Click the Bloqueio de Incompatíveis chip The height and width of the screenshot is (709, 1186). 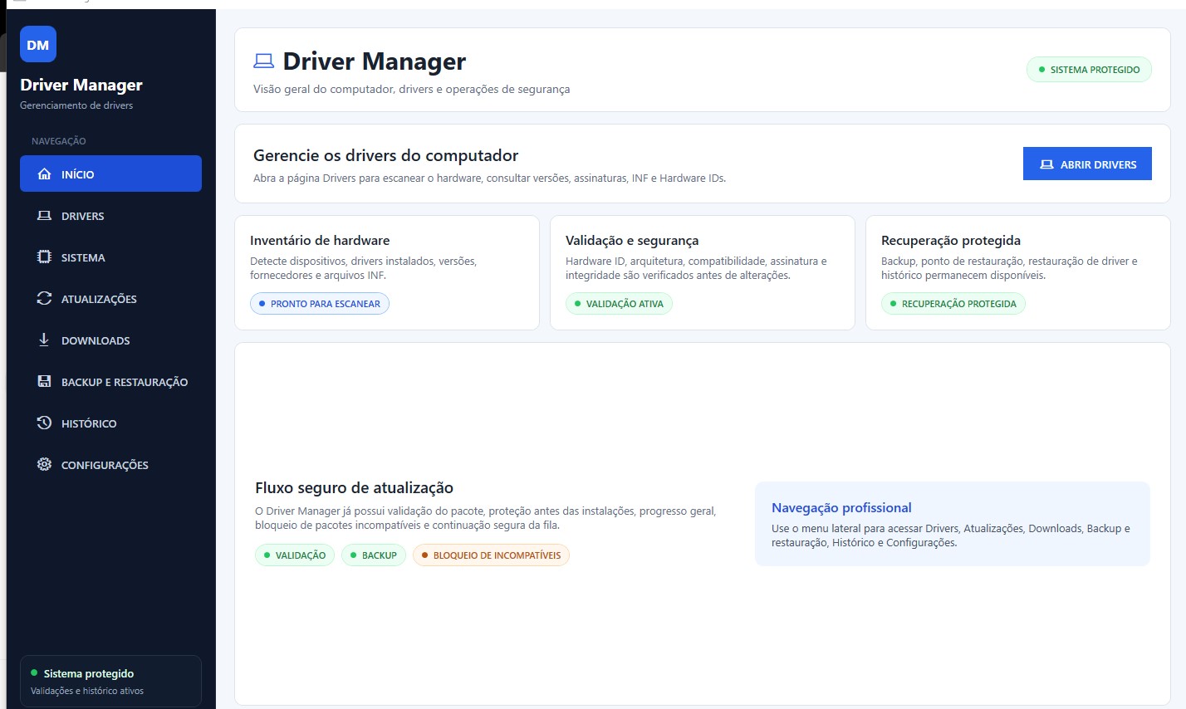(x=491, y=555)
